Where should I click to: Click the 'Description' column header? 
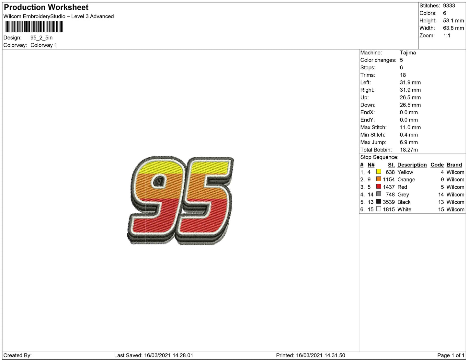412,165
